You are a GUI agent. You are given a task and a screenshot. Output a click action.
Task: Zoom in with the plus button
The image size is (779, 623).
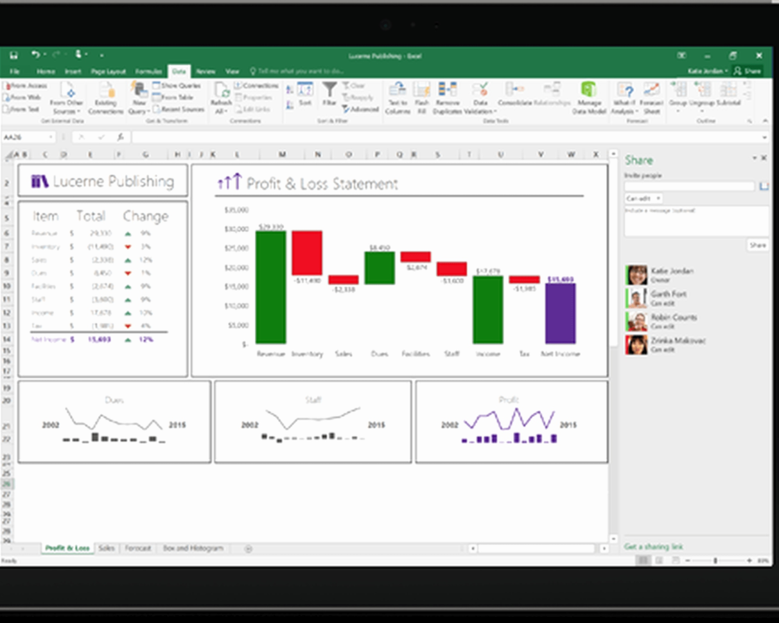point(749,561)
